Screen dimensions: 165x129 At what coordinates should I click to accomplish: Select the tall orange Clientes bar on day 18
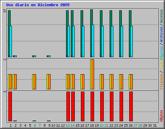(93, 74)
